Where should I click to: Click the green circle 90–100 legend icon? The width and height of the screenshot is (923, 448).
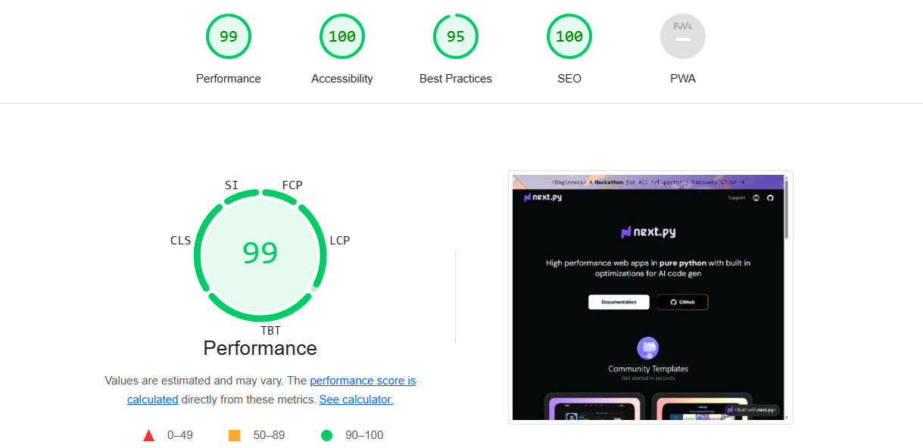click(326, 435)
